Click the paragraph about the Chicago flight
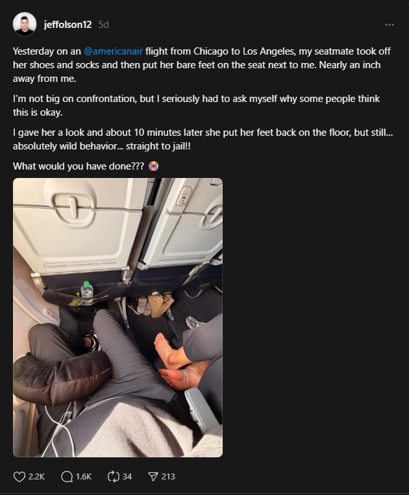 (202, 65)
